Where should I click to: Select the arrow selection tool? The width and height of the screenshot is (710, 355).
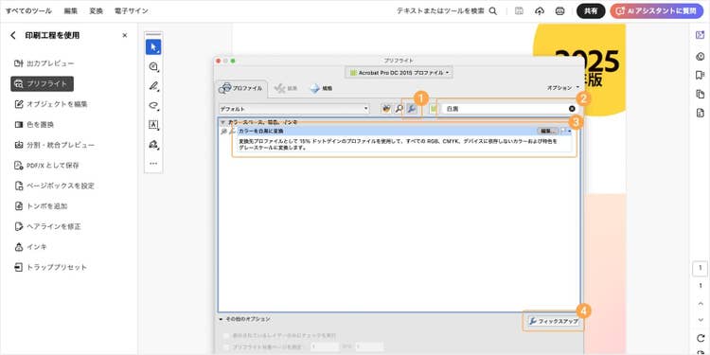pyautogui.click(x=153, y=46)
